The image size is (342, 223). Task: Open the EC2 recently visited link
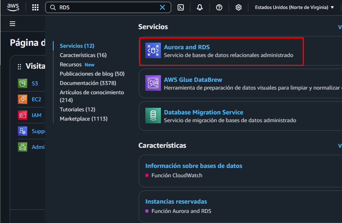[x=37, y=99]
